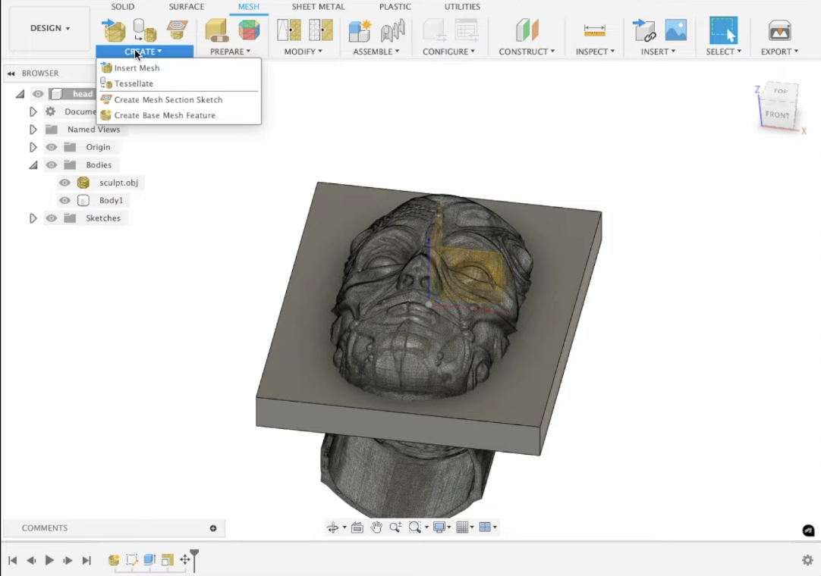Click the Zoom Window fit icon

[415, 527]
